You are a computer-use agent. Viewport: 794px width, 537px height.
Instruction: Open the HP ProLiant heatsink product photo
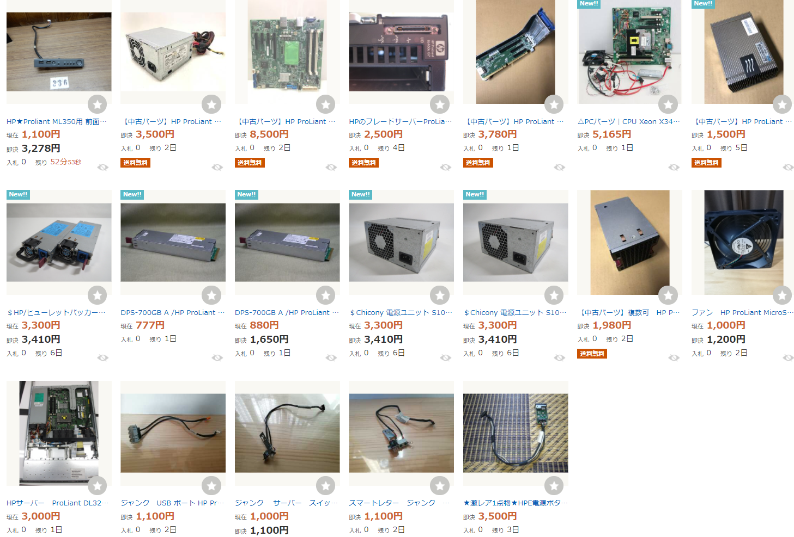[x=744, y=52]
